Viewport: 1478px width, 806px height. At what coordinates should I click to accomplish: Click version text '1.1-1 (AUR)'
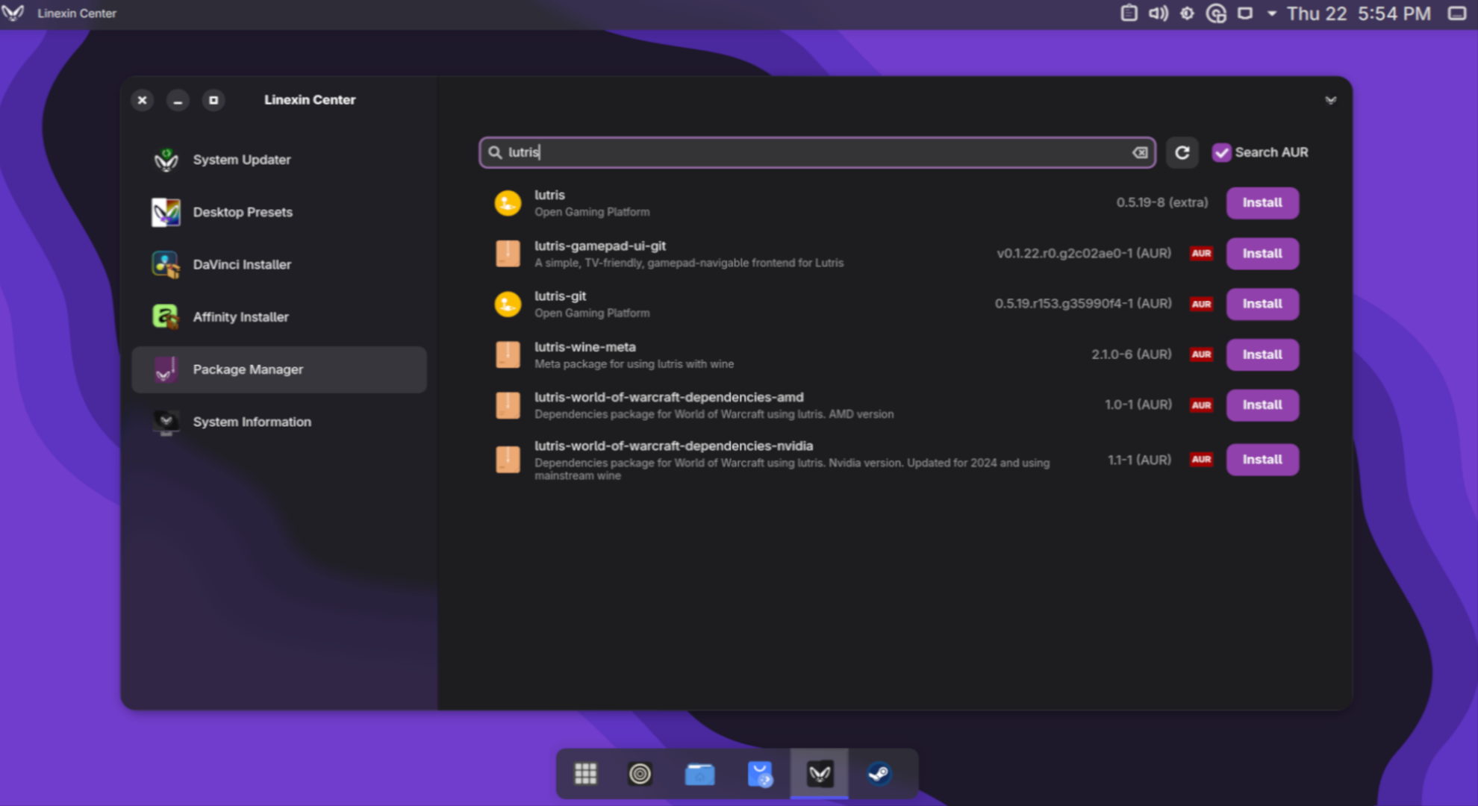point(1139,460)
